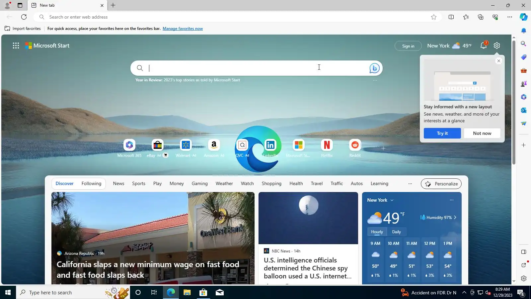Switch weather forecast to Daily
This screenshot has width=531, height=299.
396,232
